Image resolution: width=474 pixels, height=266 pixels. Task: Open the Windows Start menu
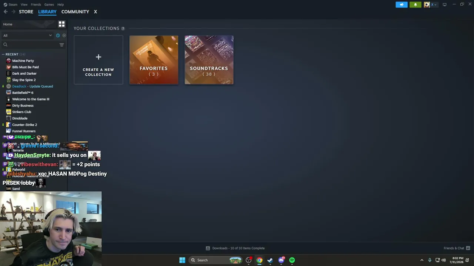tap(182, 260)
